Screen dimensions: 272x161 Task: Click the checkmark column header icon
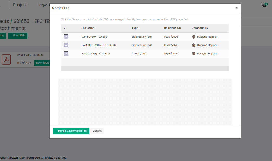coord(65,28)
